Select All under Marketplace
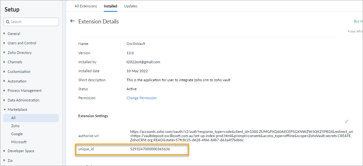 (31, 118)
